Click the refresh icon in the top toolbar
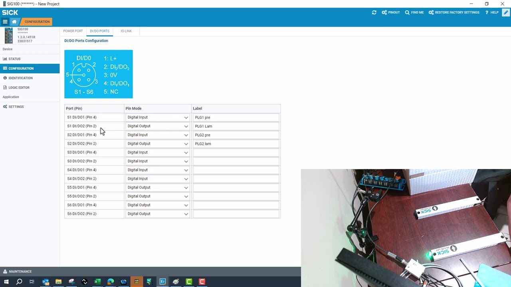Screen dimensions: 511x287 click(374, 12)
